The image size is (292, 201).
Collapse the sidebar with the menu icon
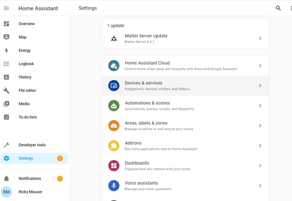[7, 8]
